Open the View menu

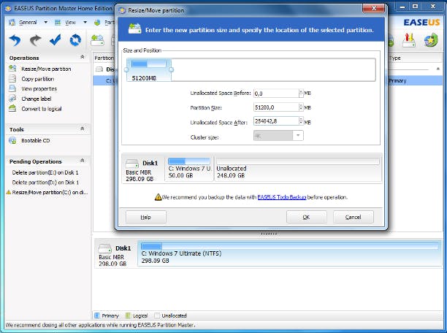coord(70,22)
